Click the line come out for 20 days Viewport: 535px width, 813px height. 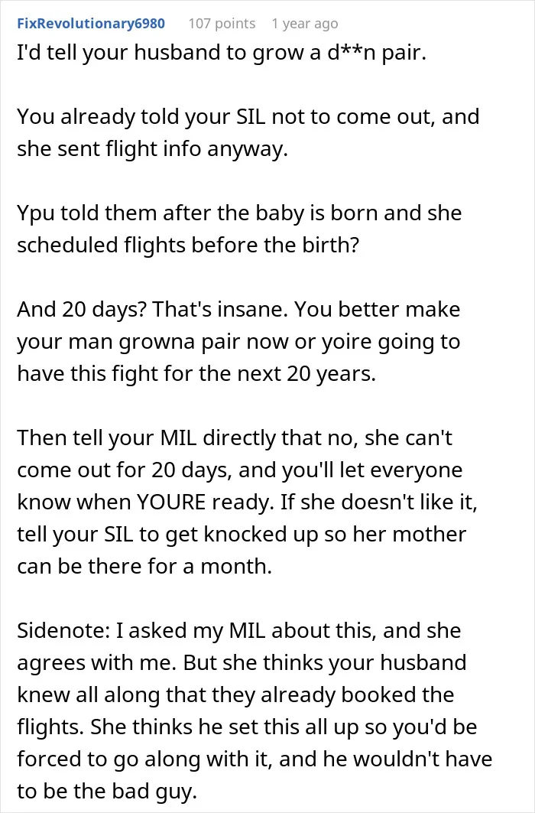[240, 470]
